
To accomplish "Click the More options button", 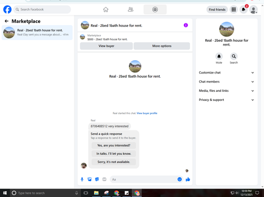I will (x=162, y=46).
